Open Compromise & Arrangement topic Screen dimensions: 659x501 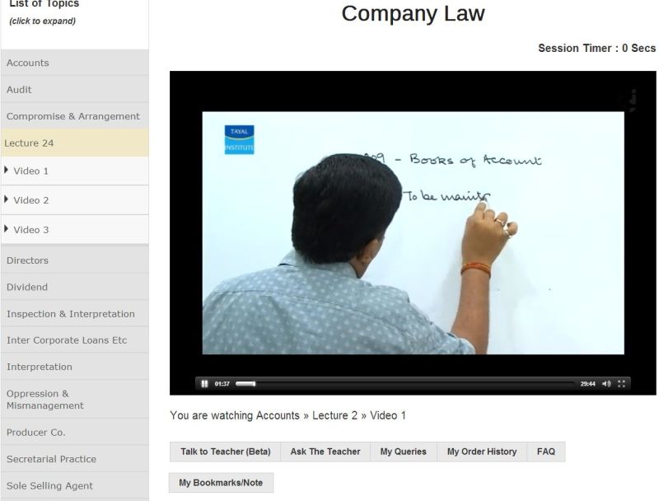coord(72,116)
